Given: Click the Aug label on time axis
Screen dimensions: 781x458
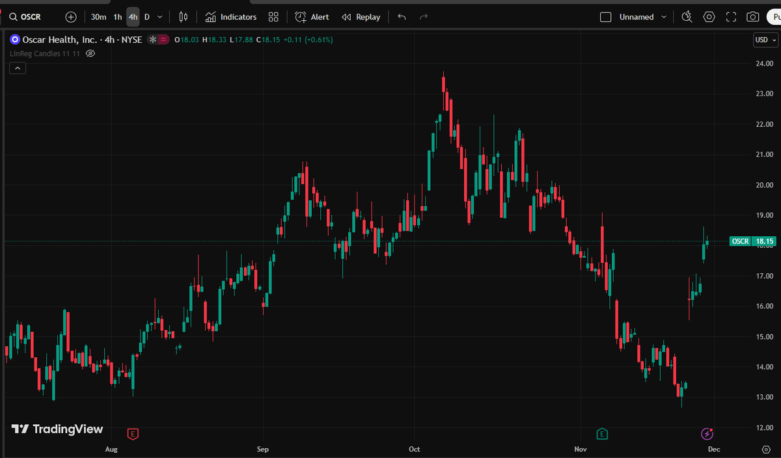Looking at the screenshot, I should pos(111,449).
